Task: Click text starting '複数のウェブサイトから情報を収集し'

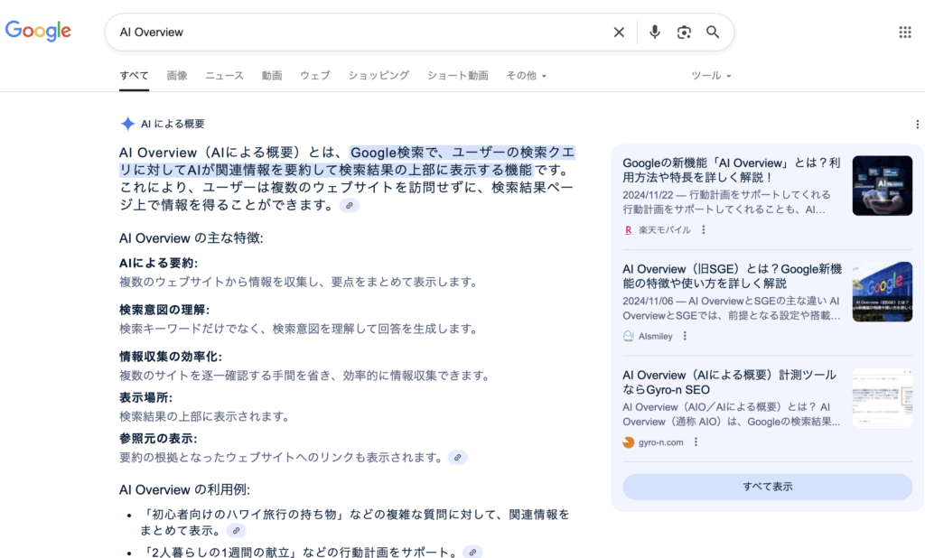Action: point(300,282)
